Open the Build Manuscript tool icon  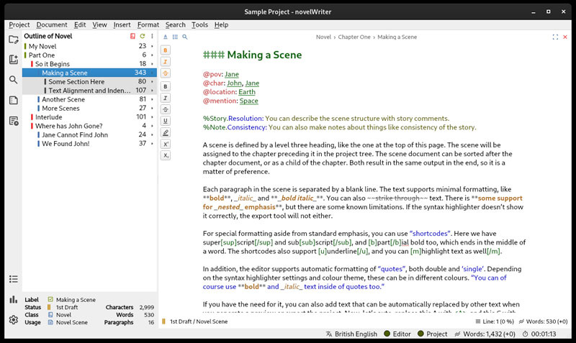(14, 121)
